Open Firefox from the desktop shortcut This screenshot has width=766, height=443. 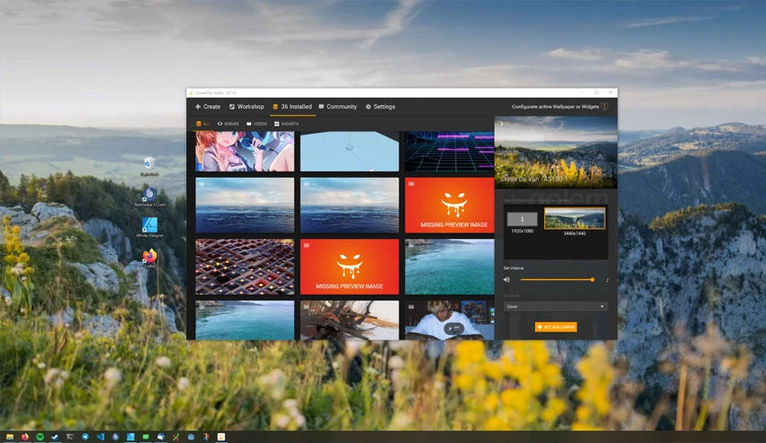[x=149, y=257]
